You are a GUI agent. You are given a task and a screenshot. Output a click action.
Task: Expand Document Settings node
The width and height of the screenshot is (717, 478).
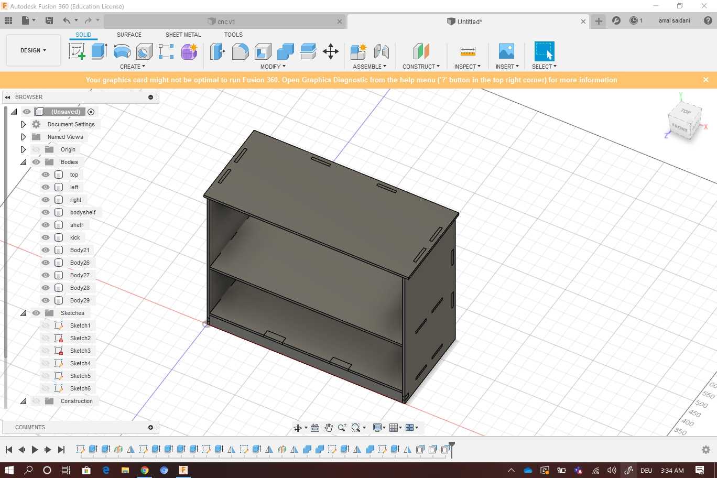(x=23, y=124)
